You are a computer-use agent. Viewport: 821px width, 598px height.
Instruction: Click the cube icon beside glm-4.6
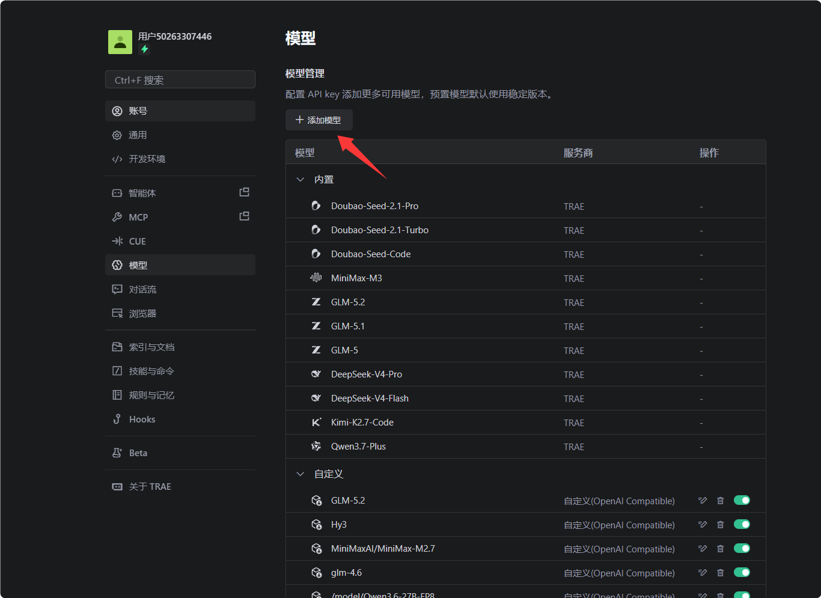coord(317,573)
